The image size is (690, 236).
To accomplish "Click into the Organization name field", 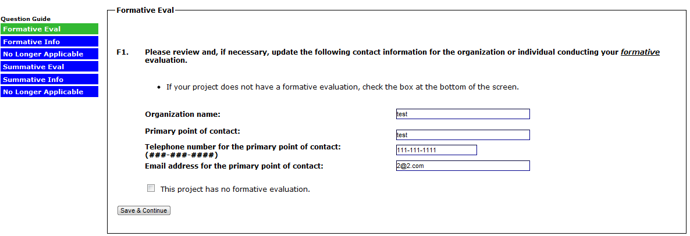I will [463, 114].
